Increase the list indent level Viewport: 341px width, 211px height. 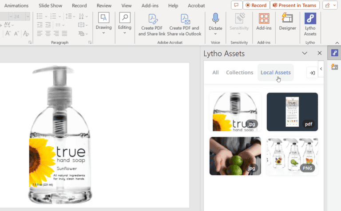pyautogui.click(x=48, y=25)
